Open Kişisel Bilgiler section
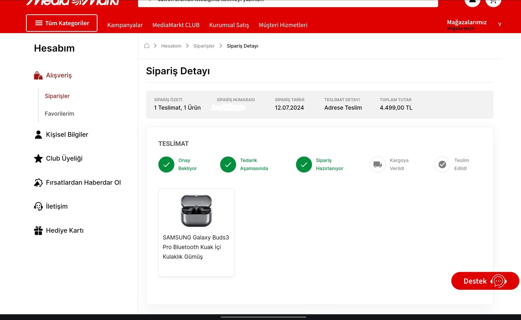Image resolution: width=521 pixels, height=320 pixels. [x=67, y=135]
